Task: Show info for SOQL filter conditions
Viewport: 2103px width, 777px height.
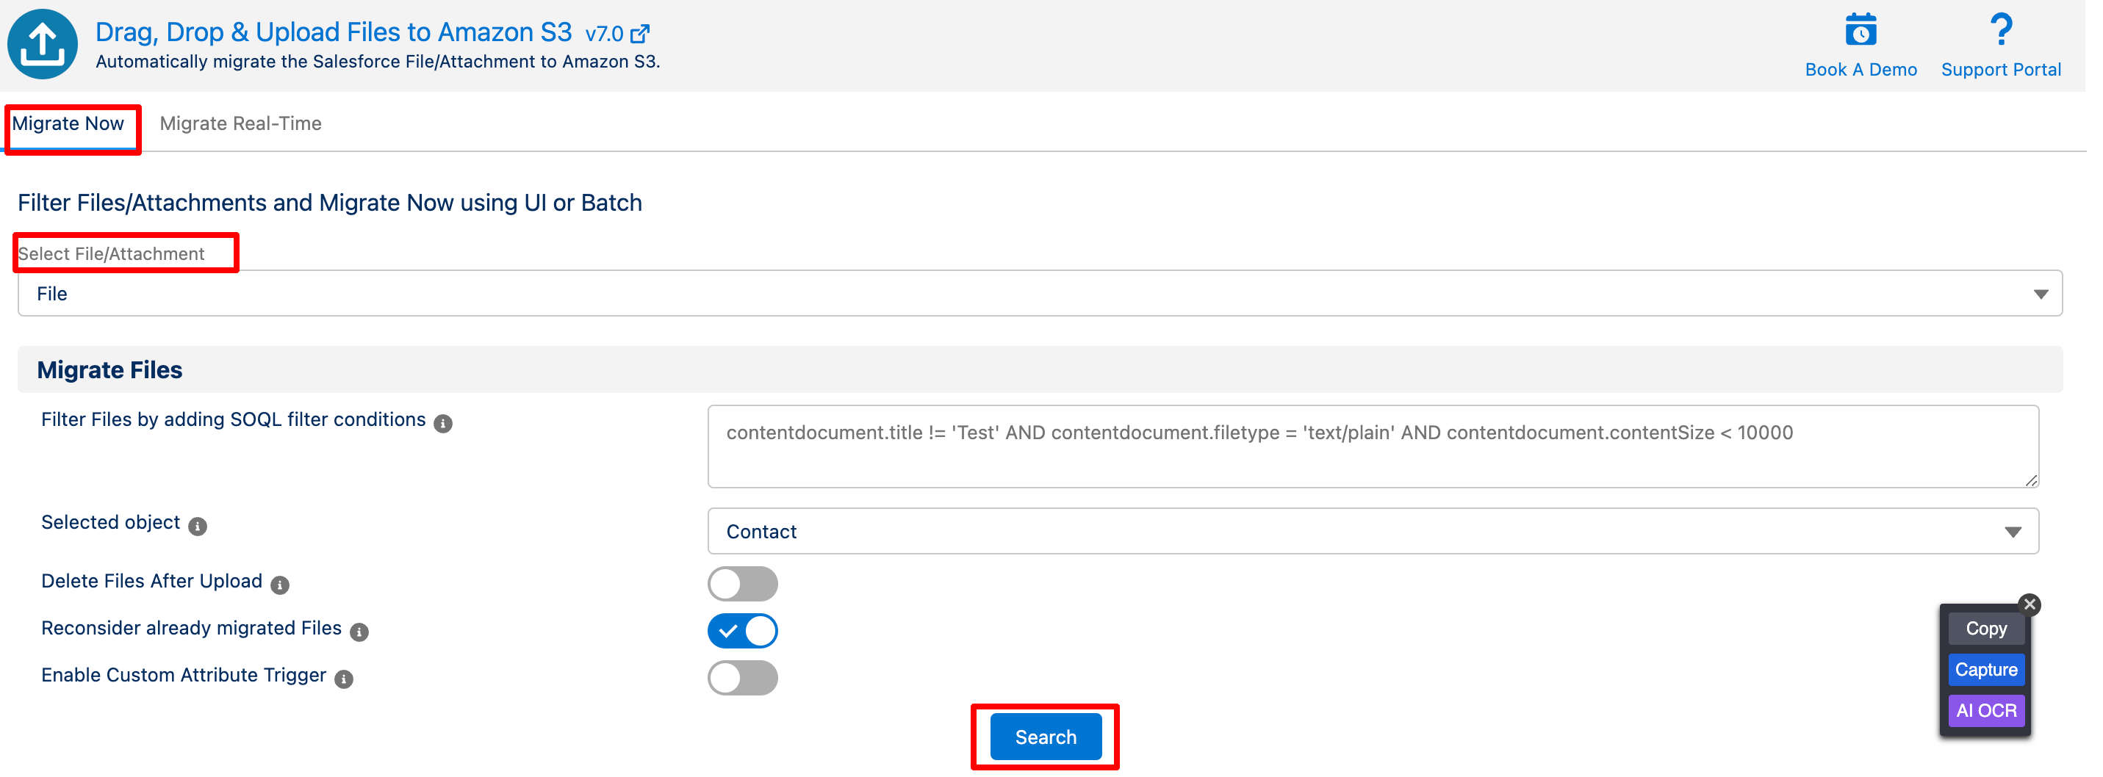Action: click(x=443, y=424)
